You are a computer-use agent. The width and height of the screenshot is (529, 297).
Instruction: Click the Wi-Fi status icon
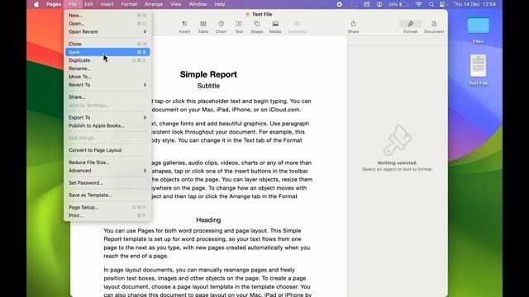click(419, 4)
